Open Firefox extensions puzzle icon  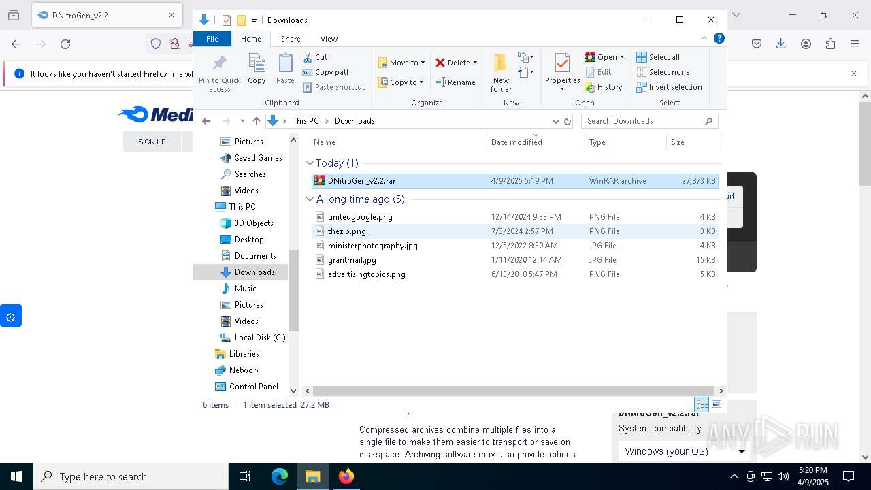click(830, 44)
